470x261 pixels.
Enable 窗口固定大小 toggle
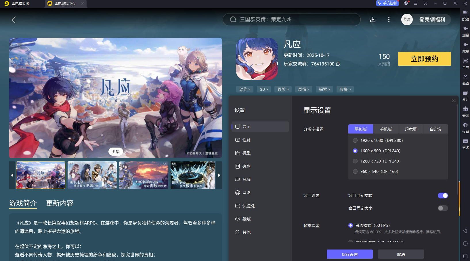443,208
